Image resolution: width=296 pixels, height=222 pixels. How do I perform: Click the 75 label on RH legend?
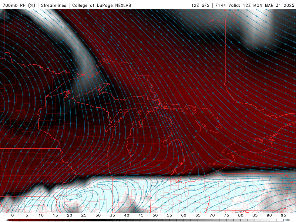pos(226,215)
